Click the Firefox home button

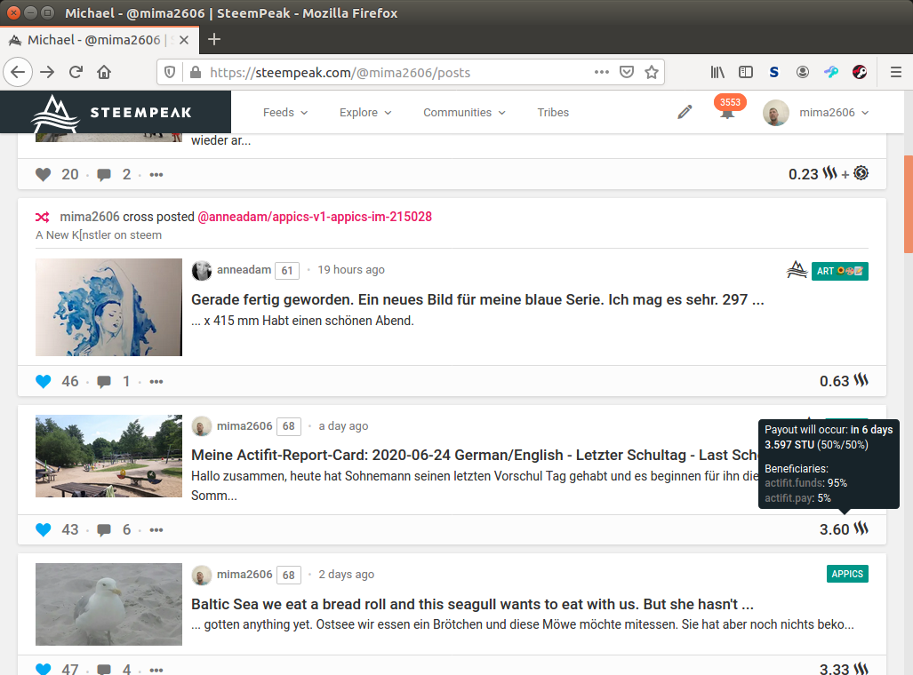tap(104, 73)
